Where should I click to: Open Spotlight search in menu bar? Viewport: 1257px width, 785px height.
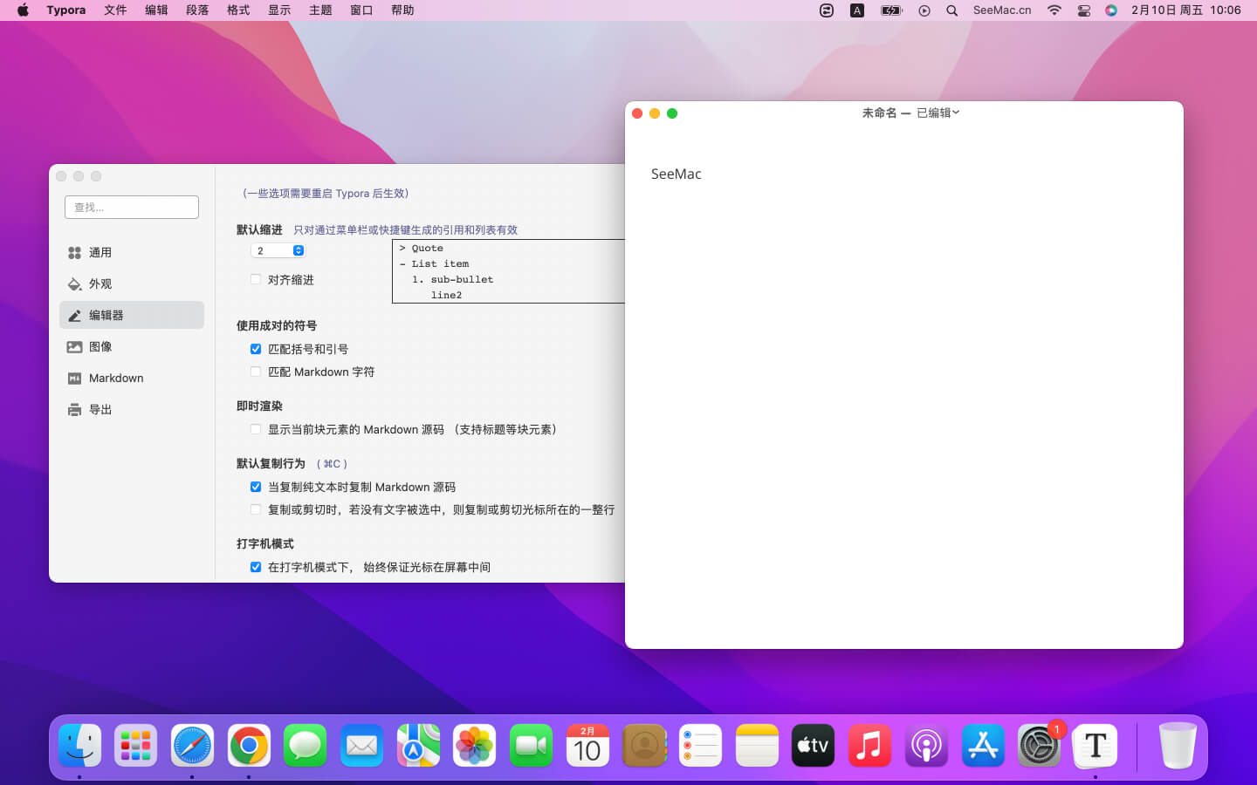point(952,10)
